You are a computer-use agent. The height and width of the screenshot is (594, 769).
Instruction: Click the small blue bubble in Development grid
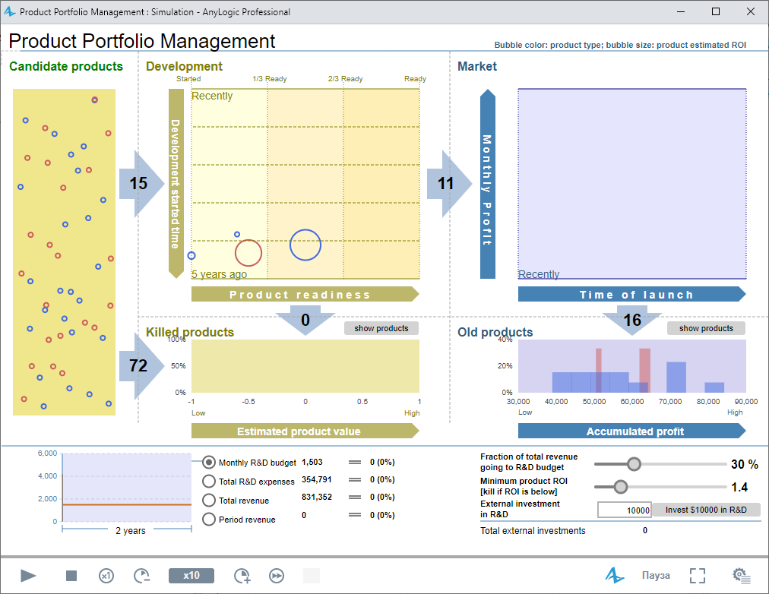click(x=237, y=234)
